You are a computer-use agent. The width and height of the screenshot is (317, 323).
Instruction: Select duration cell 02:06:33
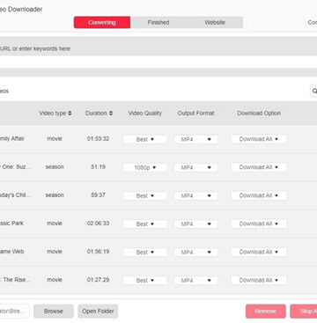tap(98, 224)
